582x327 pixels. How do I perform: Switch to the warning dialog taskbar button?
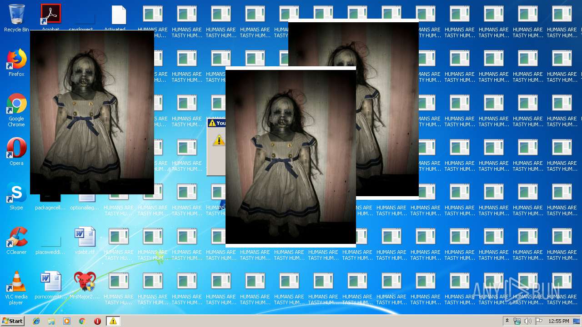[x=113, y=321]
